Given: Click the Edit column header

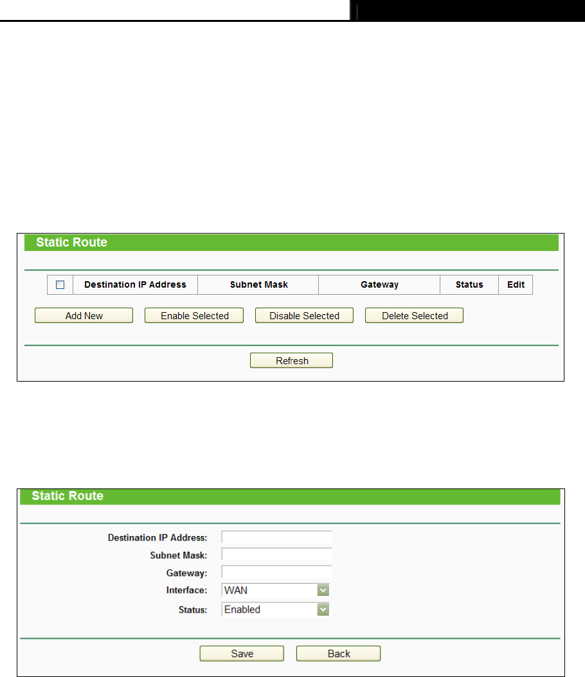Looking at the screenshot, I should click(x=516, y=285).
